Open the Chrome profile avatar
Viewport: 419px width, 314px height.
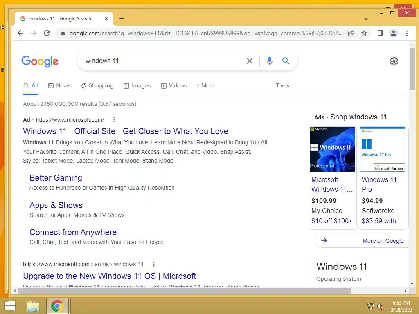tap(393, 33)
